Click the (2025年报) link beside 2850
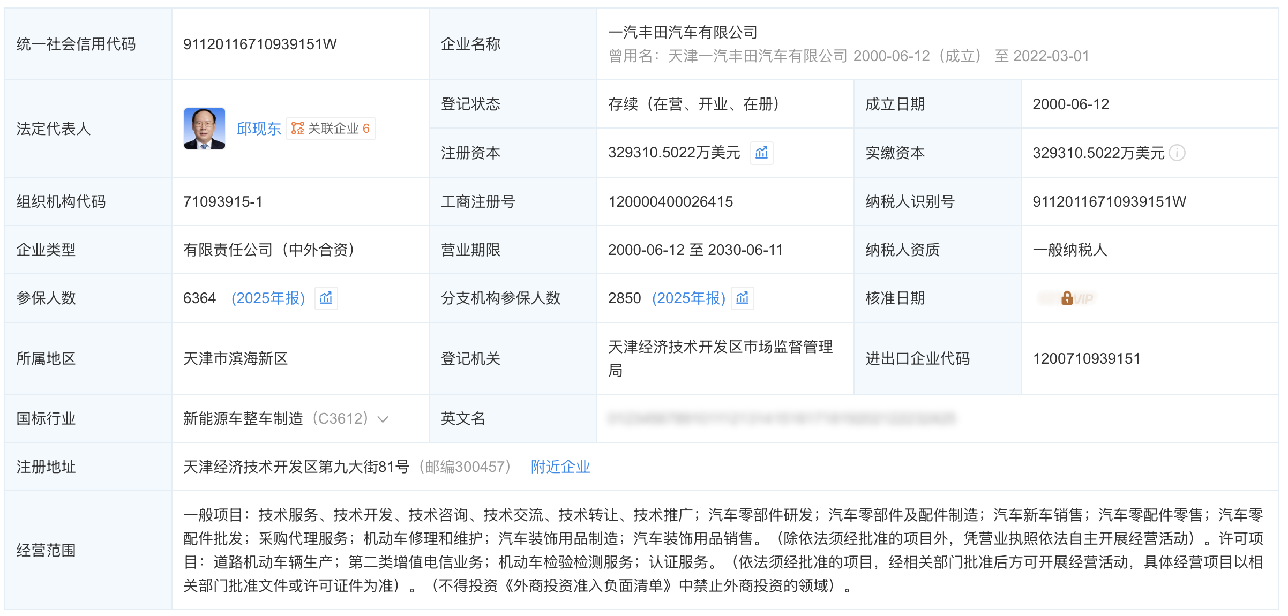This screenshot has height=616, width=1288. [x=688, y=298]
